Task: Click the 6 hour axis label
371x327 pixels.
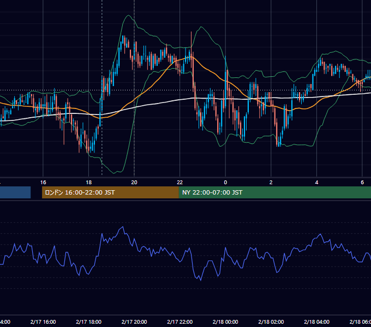Action: [362, 183]
